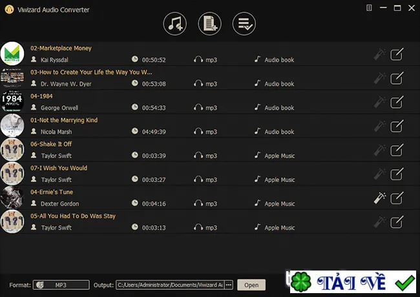This screenshot has width=420, height=297.
Task: Edit tags for 07-I Wish You Would
Action: tap(397, 174)
